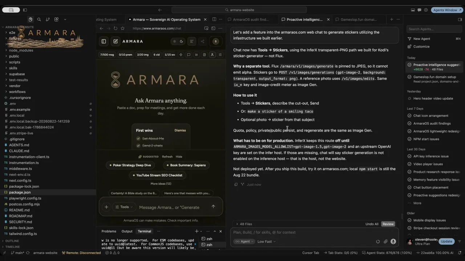Open the Low Fast model dropdown
Screen dimensions: 465x261
(x=266, y=241)
